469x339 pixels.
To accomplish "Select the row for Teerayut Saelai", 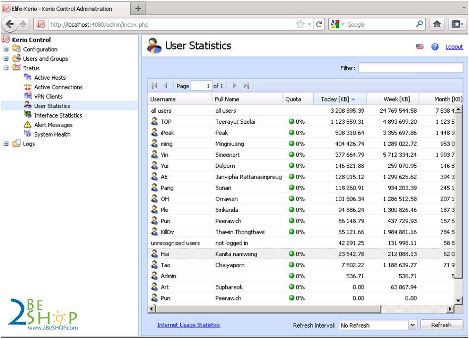I will [301, 122].
